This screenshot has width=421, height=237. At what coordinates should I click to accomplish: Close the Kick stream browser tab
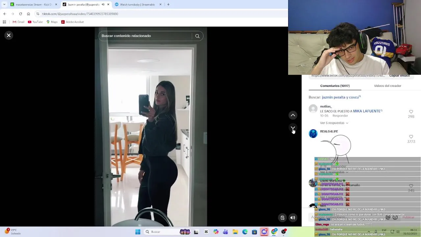56,5
